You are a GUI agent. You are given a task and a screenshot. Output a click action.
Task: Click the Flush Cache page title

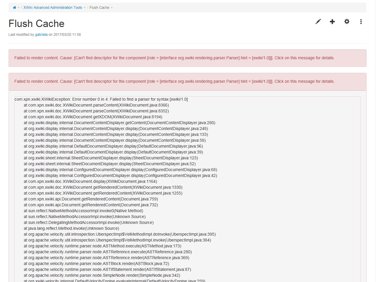[x=36, y=23]
